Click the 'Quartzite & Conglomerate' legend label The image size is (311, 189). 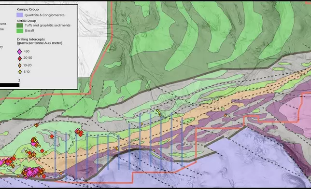coord(44,15)
